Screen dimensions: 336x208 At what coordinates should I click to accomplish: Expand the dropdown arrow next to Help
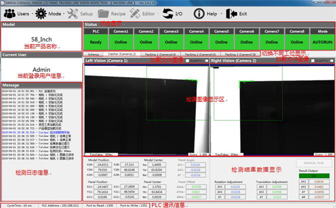(x=221, y=14)
